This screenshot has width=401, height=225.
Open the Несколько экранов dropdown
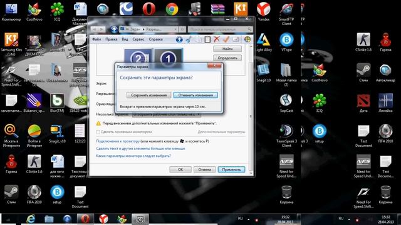[x=167, y=114]
